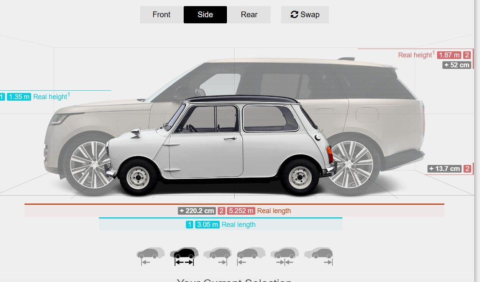Viewport: 480px width, 282px height.
Task: Click the 1.35 m real height badge
Action: click(19, 97)
